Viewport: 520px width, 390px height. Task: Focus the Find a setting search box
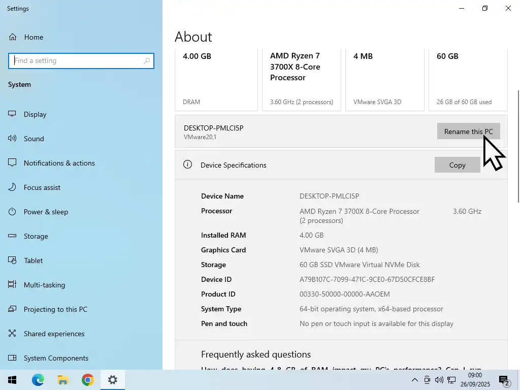[x=81, y=61]
